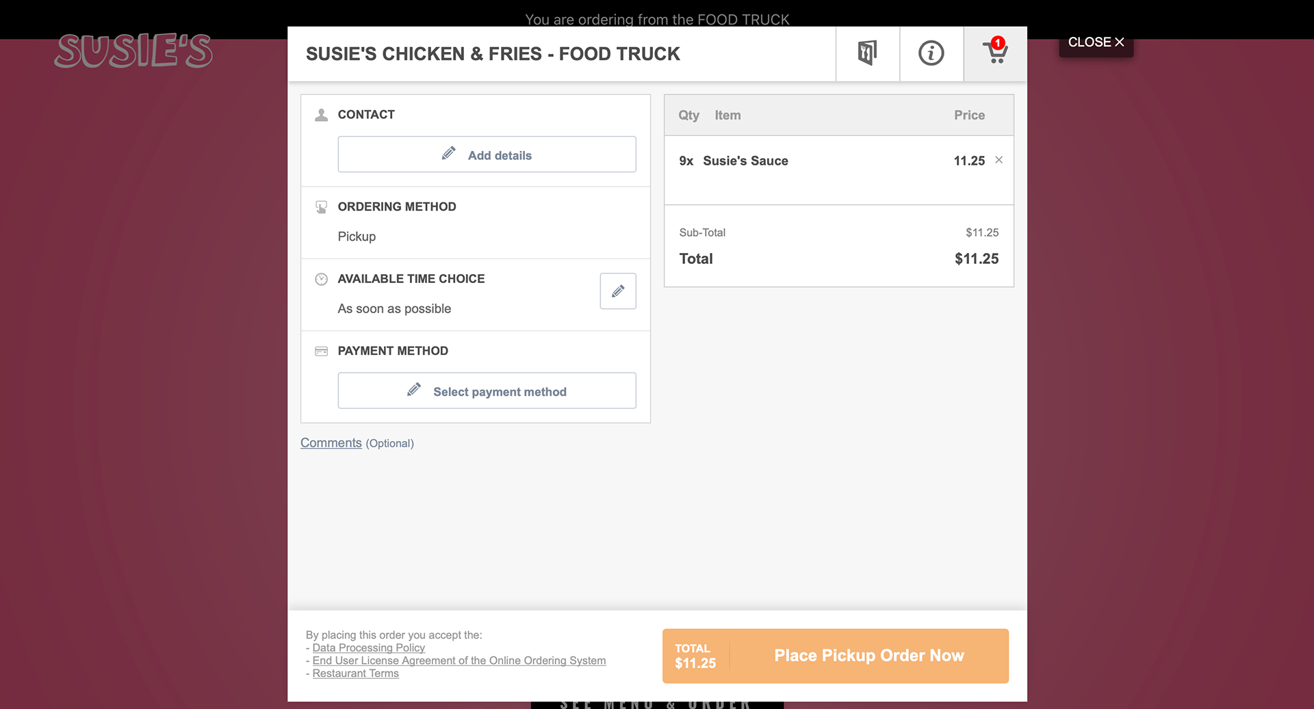Edit the available time choice
Viewport: 1314px width, 709px height.
[617, 291]
